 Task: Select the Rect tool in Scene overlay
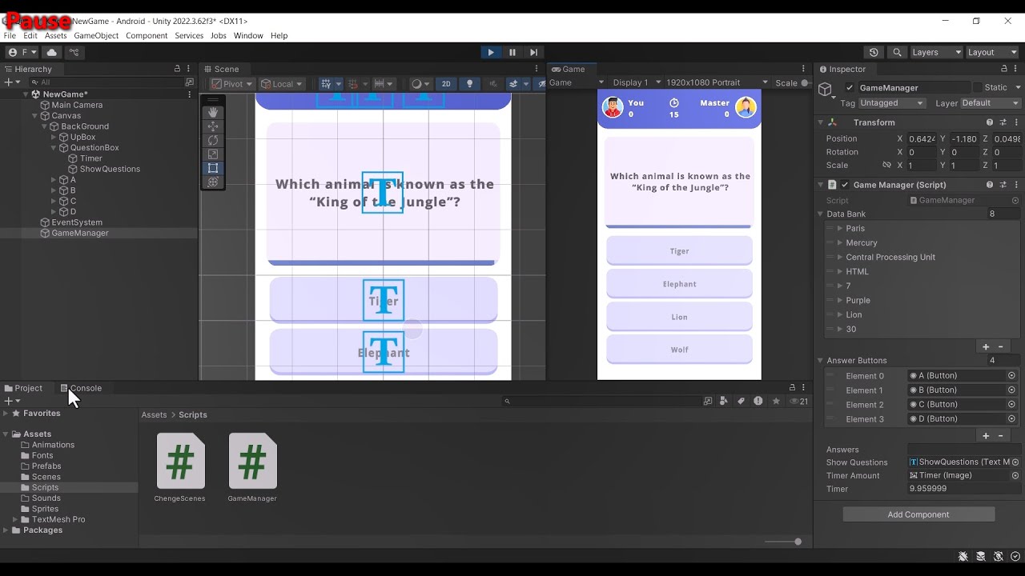pyautogui.click(x=213, y=168)
